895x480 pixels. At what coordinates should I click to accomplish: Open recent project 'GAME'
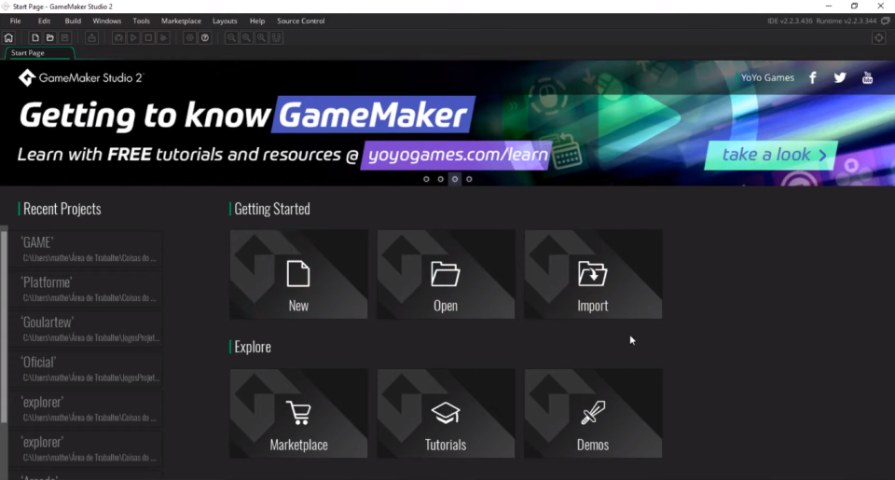(86, 250)
